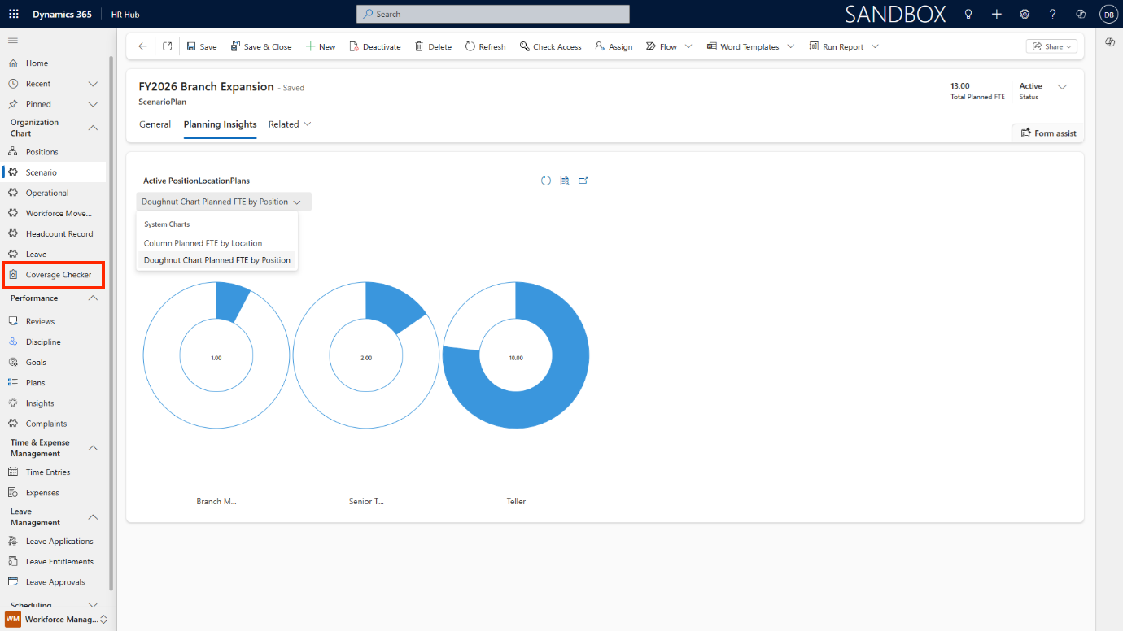Open record in new window icon

pyautogui.click(x=167, y=46)
